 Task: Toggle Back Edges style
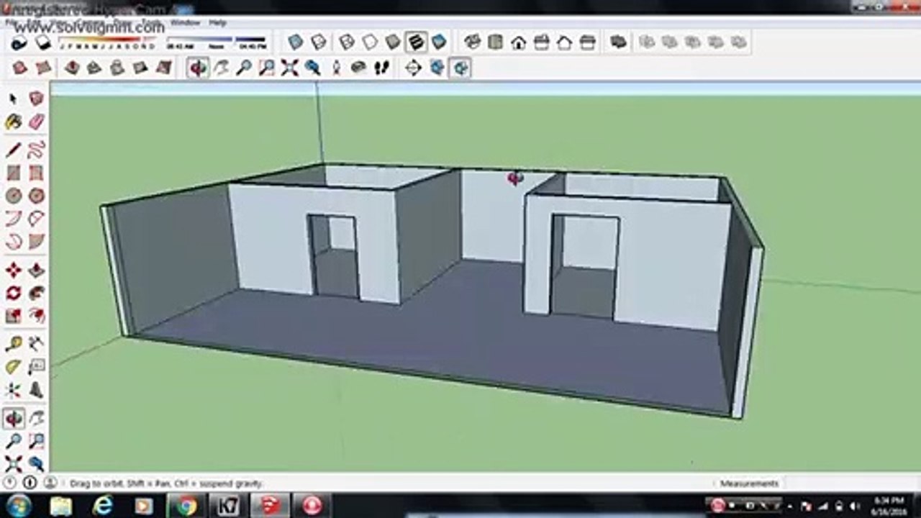coord(318,42)
